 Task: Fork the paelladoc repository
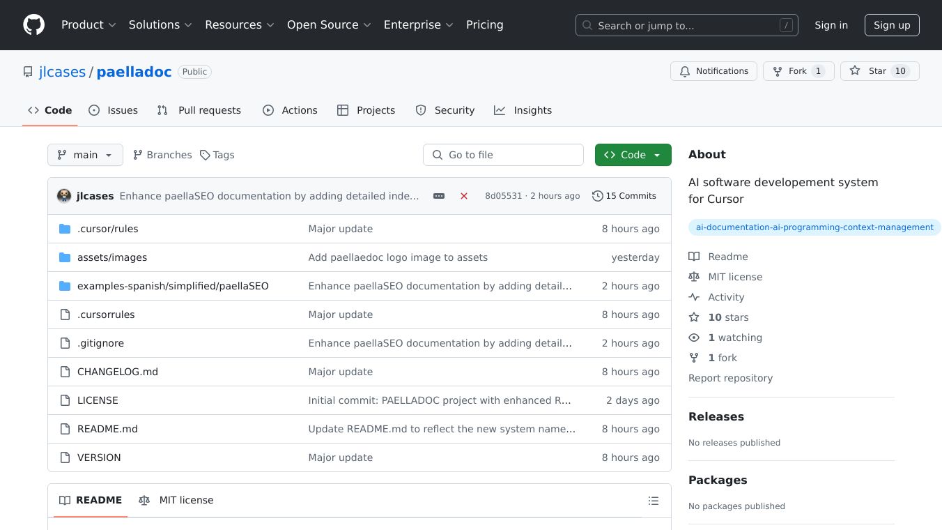[798, 71]
